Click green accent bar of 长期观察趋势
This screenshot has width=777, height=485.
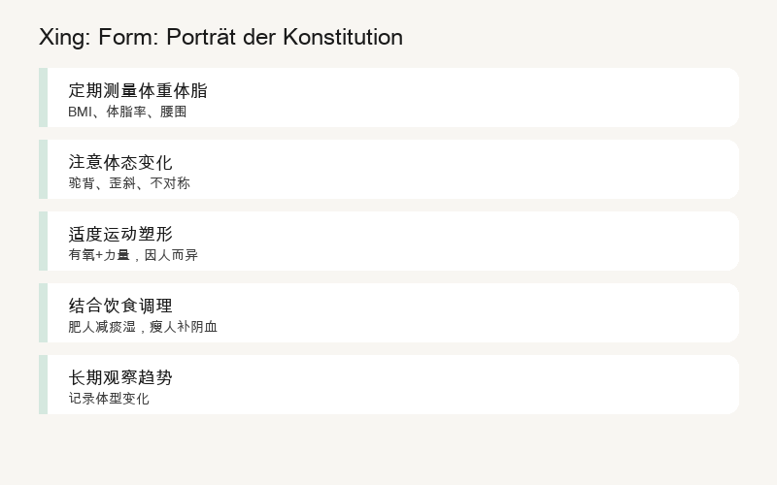43,384
